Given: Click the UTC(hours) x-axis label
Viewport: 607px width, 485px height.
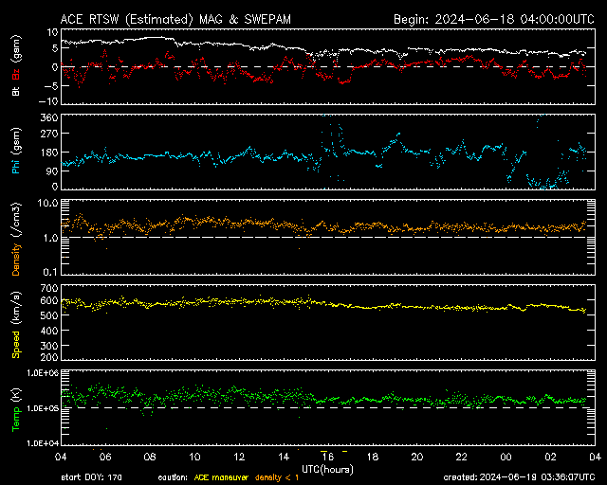Looking at the screenshot, I should tap(327, 468).
